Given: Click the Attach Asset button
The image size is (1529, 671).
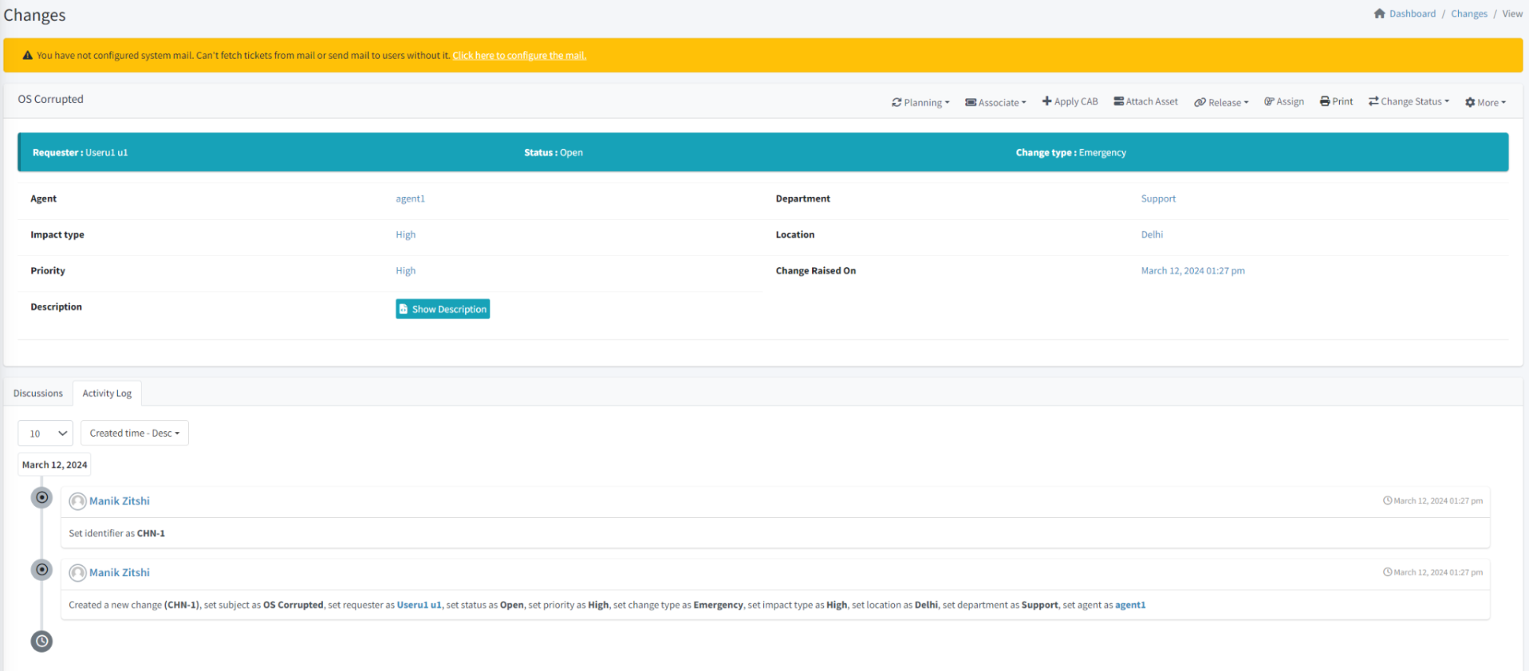Looking at the screenshot, I should (x=1145, y=101).
